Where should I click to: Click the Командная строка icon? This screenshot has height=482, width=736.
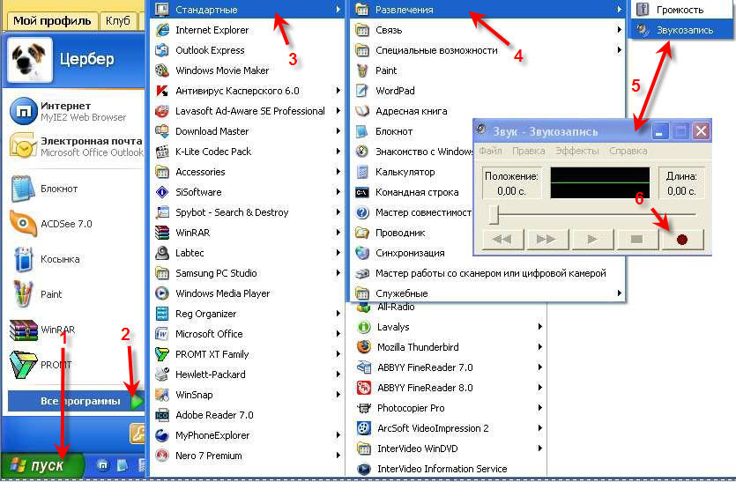click(x=362, y=192)
